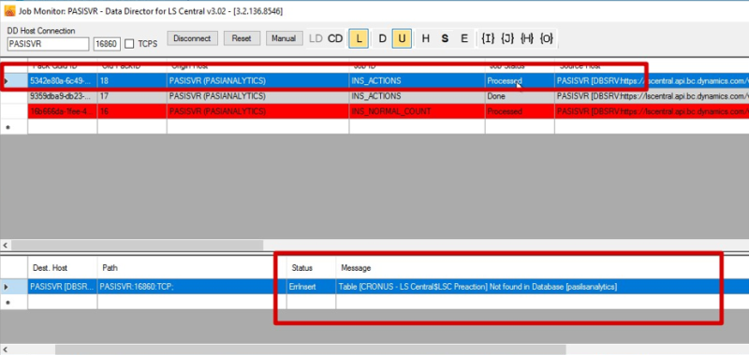The image size is (749, 355).
Task: Click the PASISVR host connection field
Action: tap(49, 44)
